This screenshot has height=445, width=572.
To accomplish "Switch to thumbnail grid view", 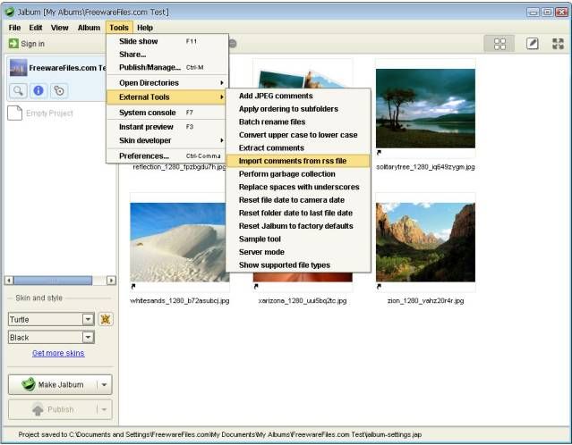I will pyautogui.click(x=500, y=44).
